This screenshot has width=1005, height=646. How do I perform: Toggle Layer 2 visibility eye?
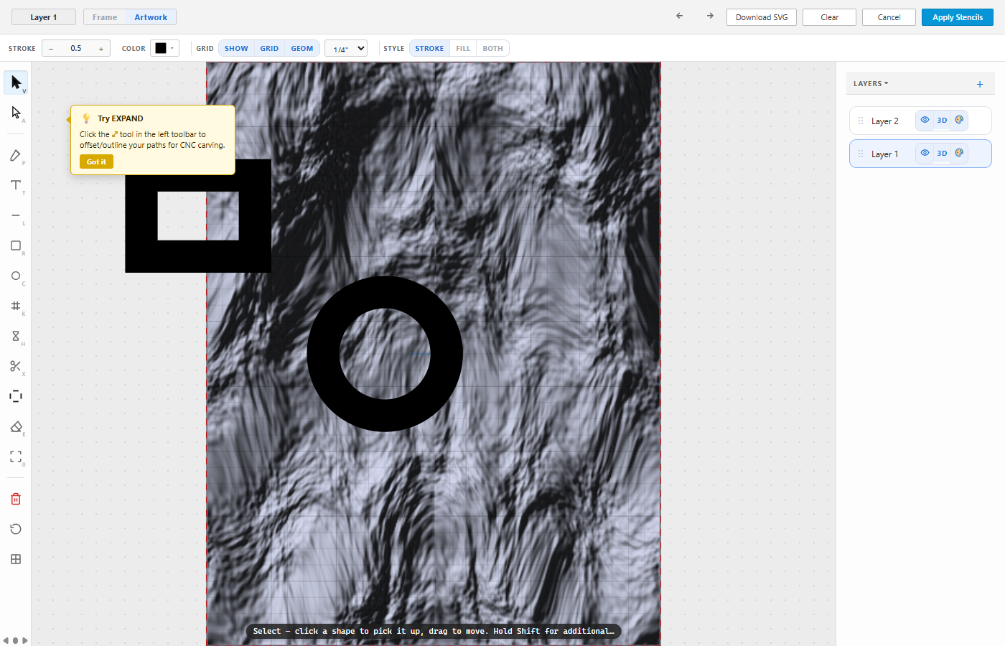pyautogui.click(x=925, y=120)
